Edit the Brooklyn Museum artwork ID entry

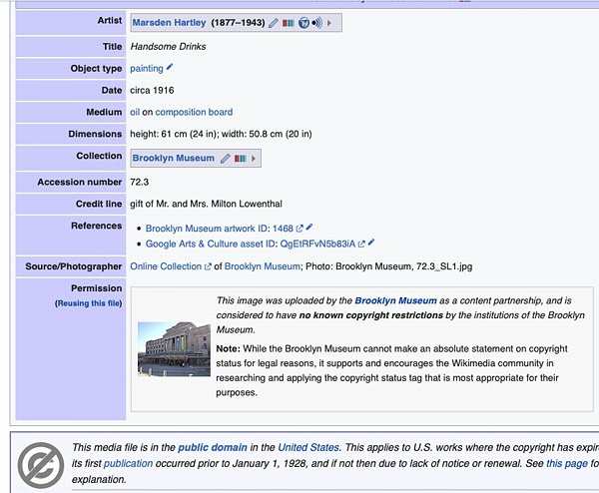tap(309, 228)
